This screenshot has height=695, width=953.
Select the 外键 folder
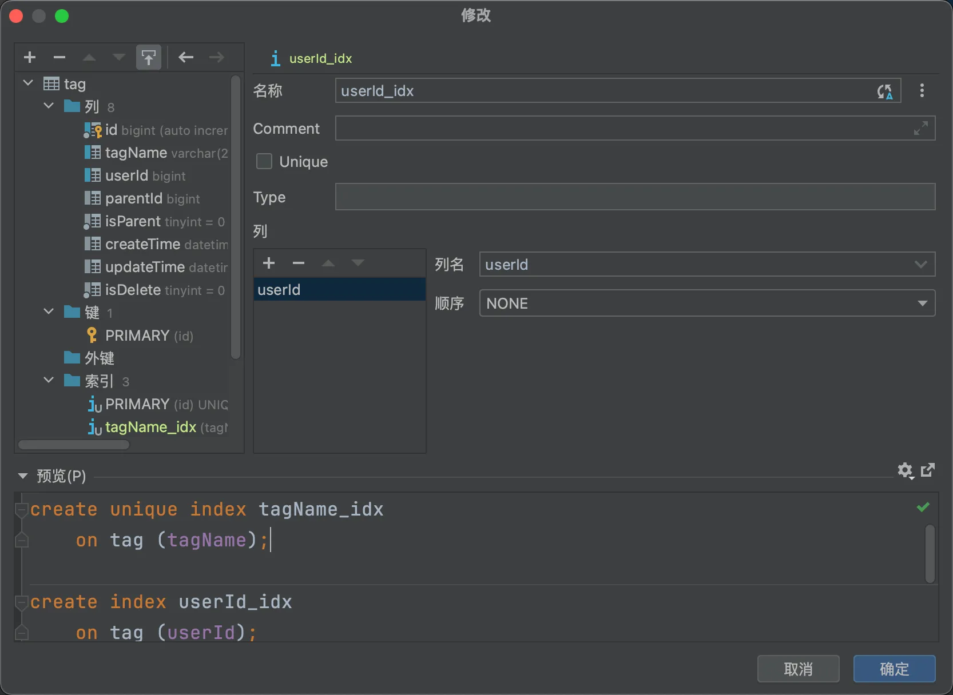click(89, 358)
